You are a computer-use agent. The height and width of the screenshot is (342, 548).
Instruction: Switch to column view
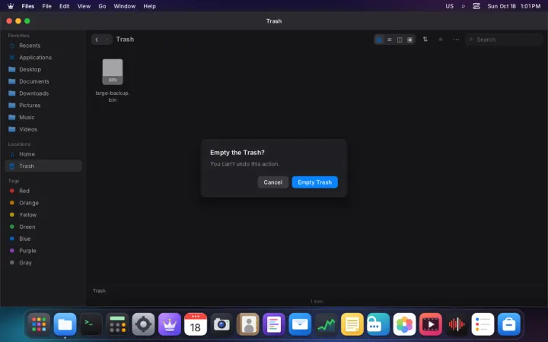click(x=400, y=40)
